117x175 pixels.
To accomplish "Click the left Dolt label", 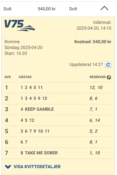I will click(x=7, y=9).
